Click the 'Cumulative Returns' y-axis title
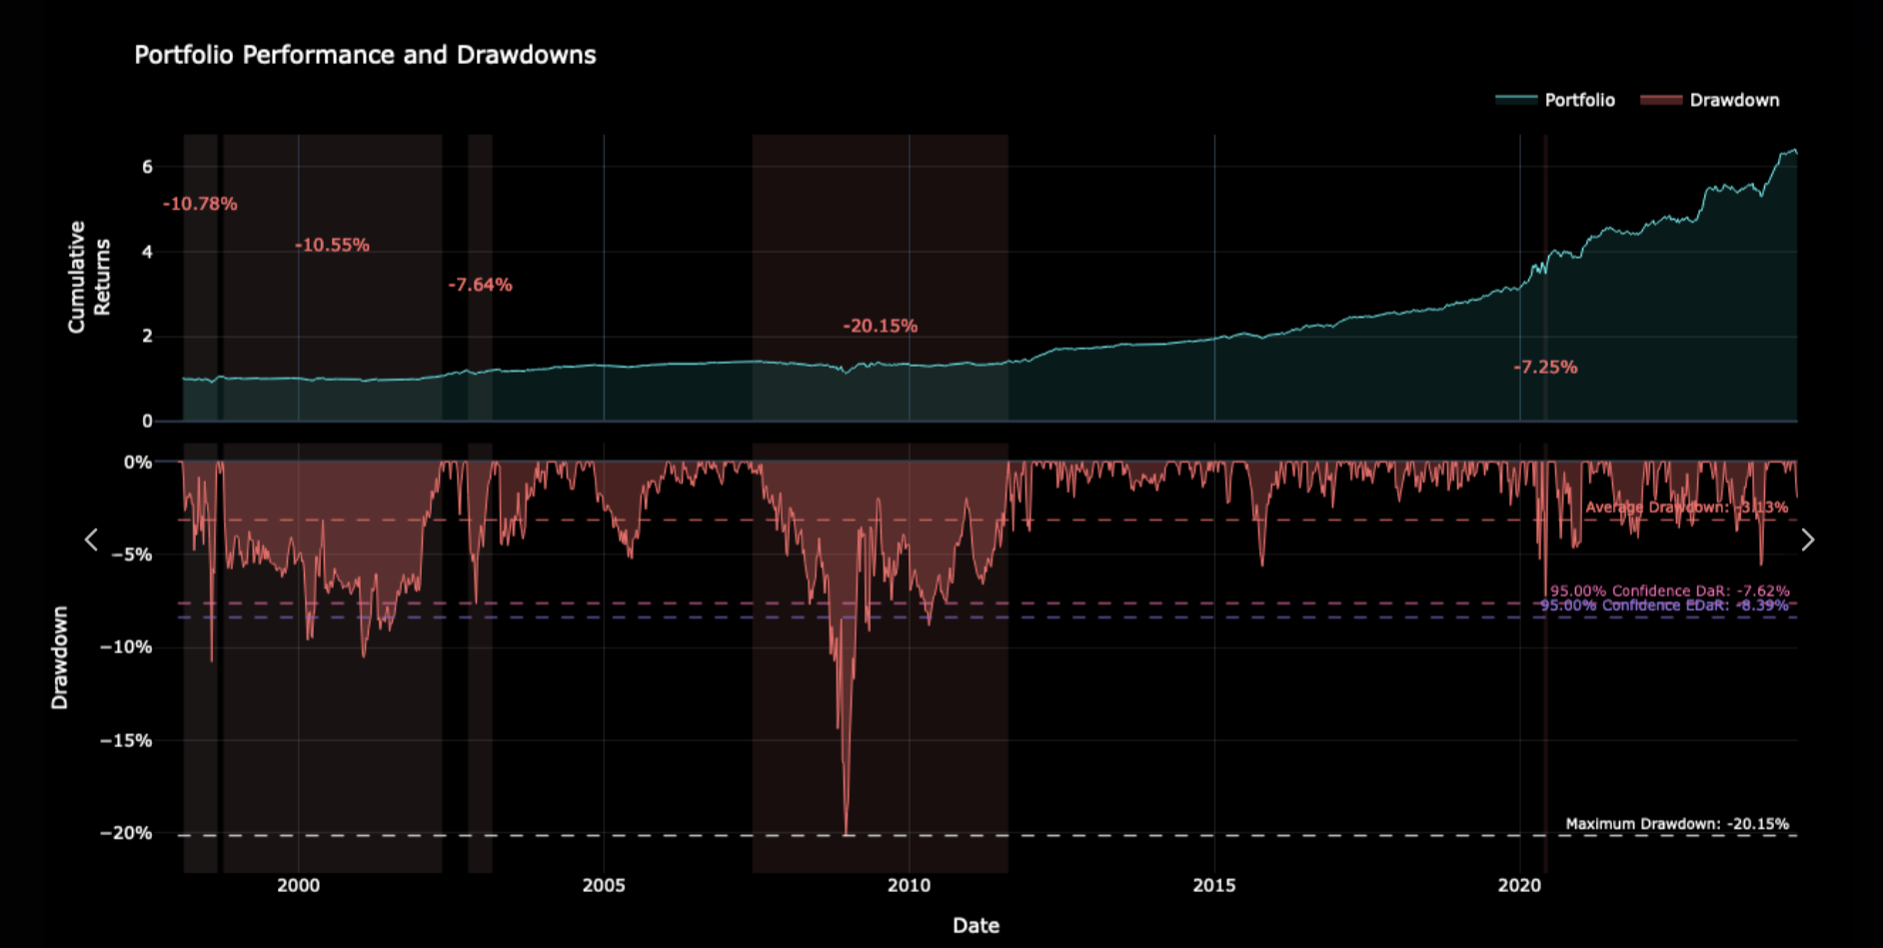This screenshot has width=1883, height=948. click(x=89, y=277)
